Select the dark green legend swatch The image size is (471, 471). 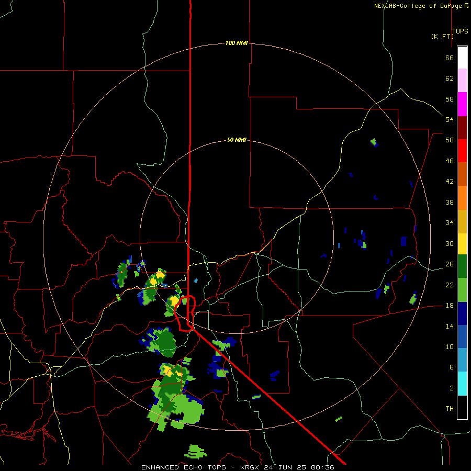click(x=462, y=266)
